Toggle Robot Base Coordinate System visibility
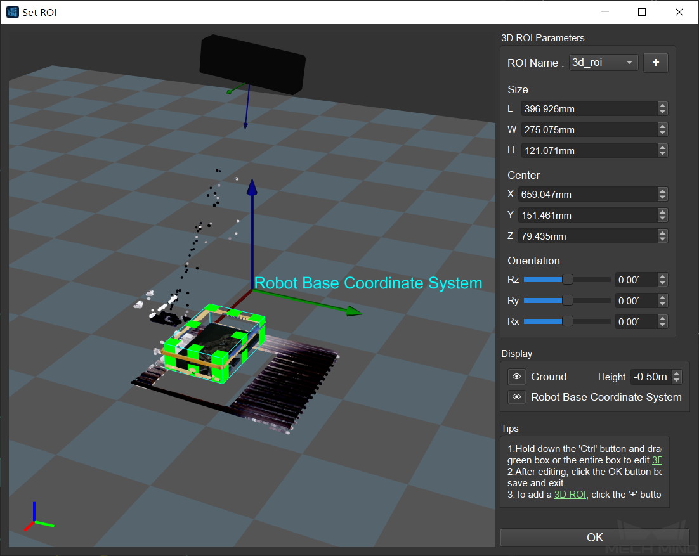The image size is (699, 556). click(517, 397)
